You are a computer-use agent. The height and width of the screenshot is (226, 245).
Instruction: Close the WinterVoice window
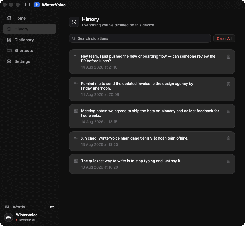click(x=5, y=5)
